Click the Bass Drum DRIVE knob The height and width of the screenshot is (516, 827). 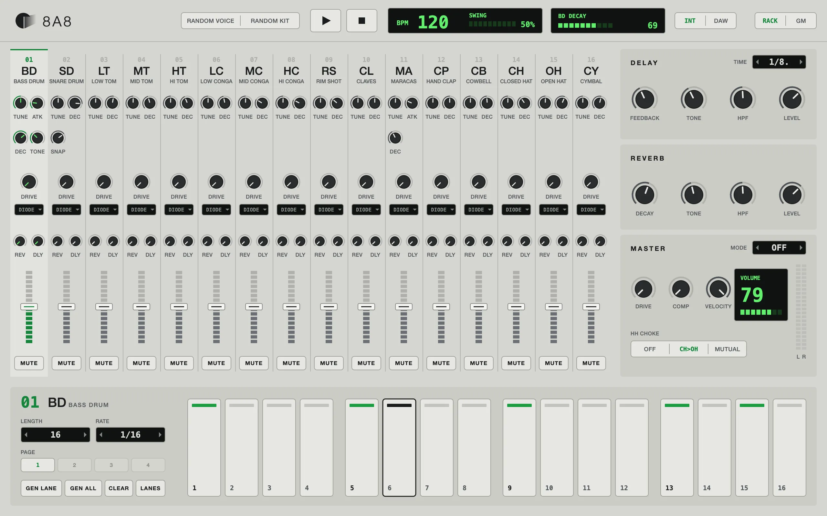(x=29, y=182)
